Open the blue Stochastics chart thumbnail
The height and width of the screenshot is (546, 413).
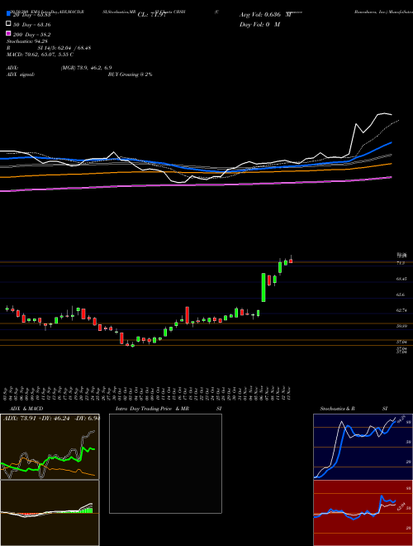pyautogui.click(x=363, y=447)
